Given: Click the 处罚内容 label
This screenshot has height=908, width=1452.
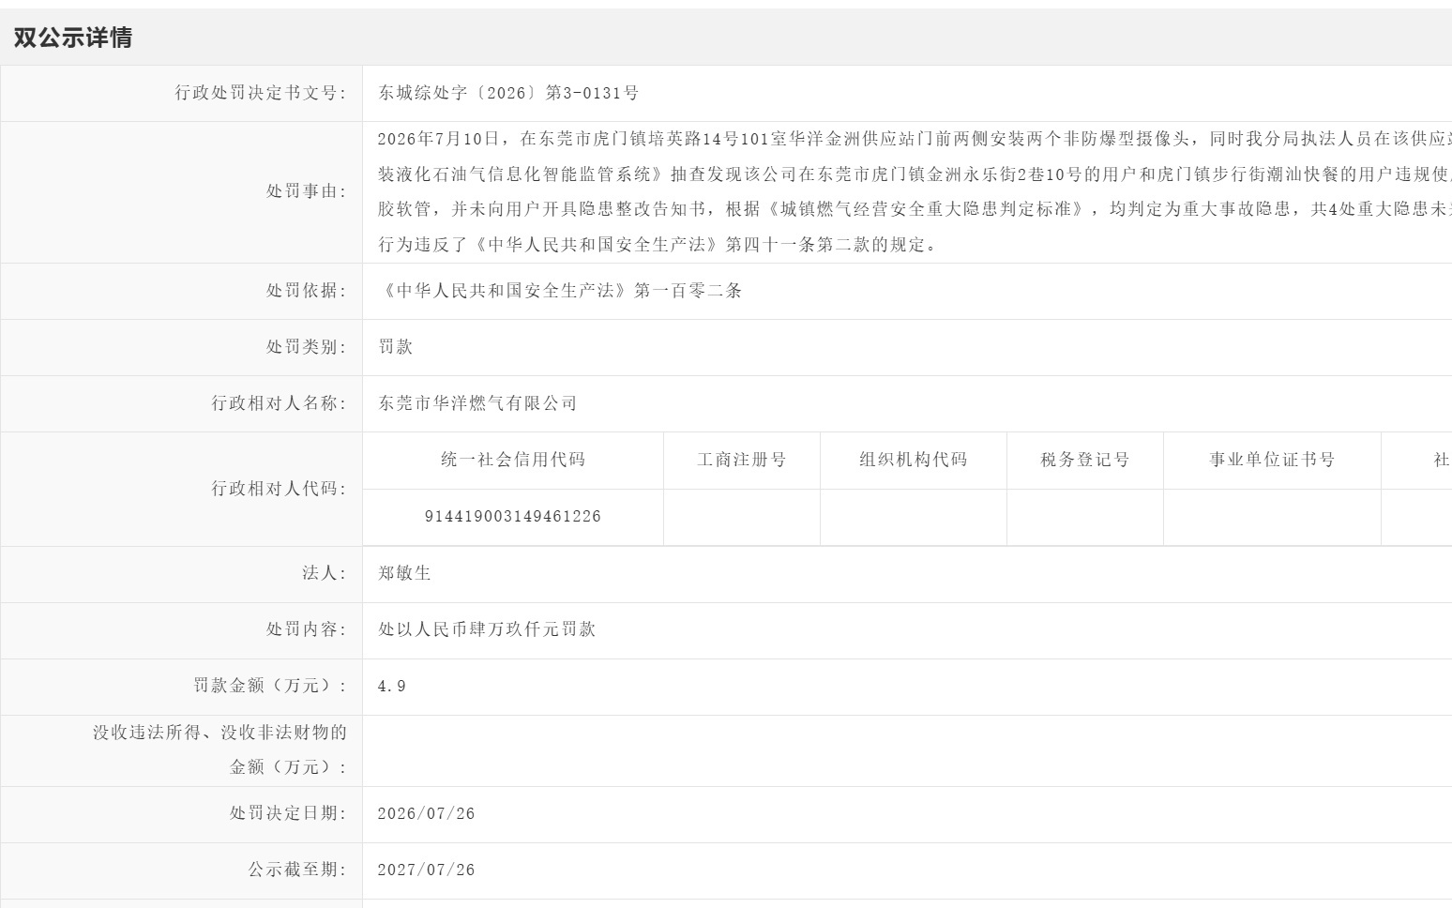Looking at the screenshot, I should (x=307, y=629).
